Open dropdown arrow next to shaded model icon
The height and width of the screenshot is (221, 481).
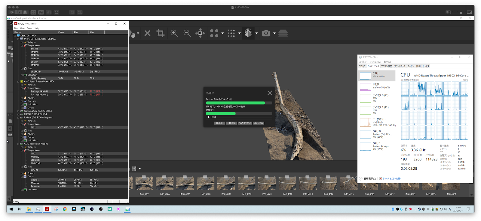[256, 33]
